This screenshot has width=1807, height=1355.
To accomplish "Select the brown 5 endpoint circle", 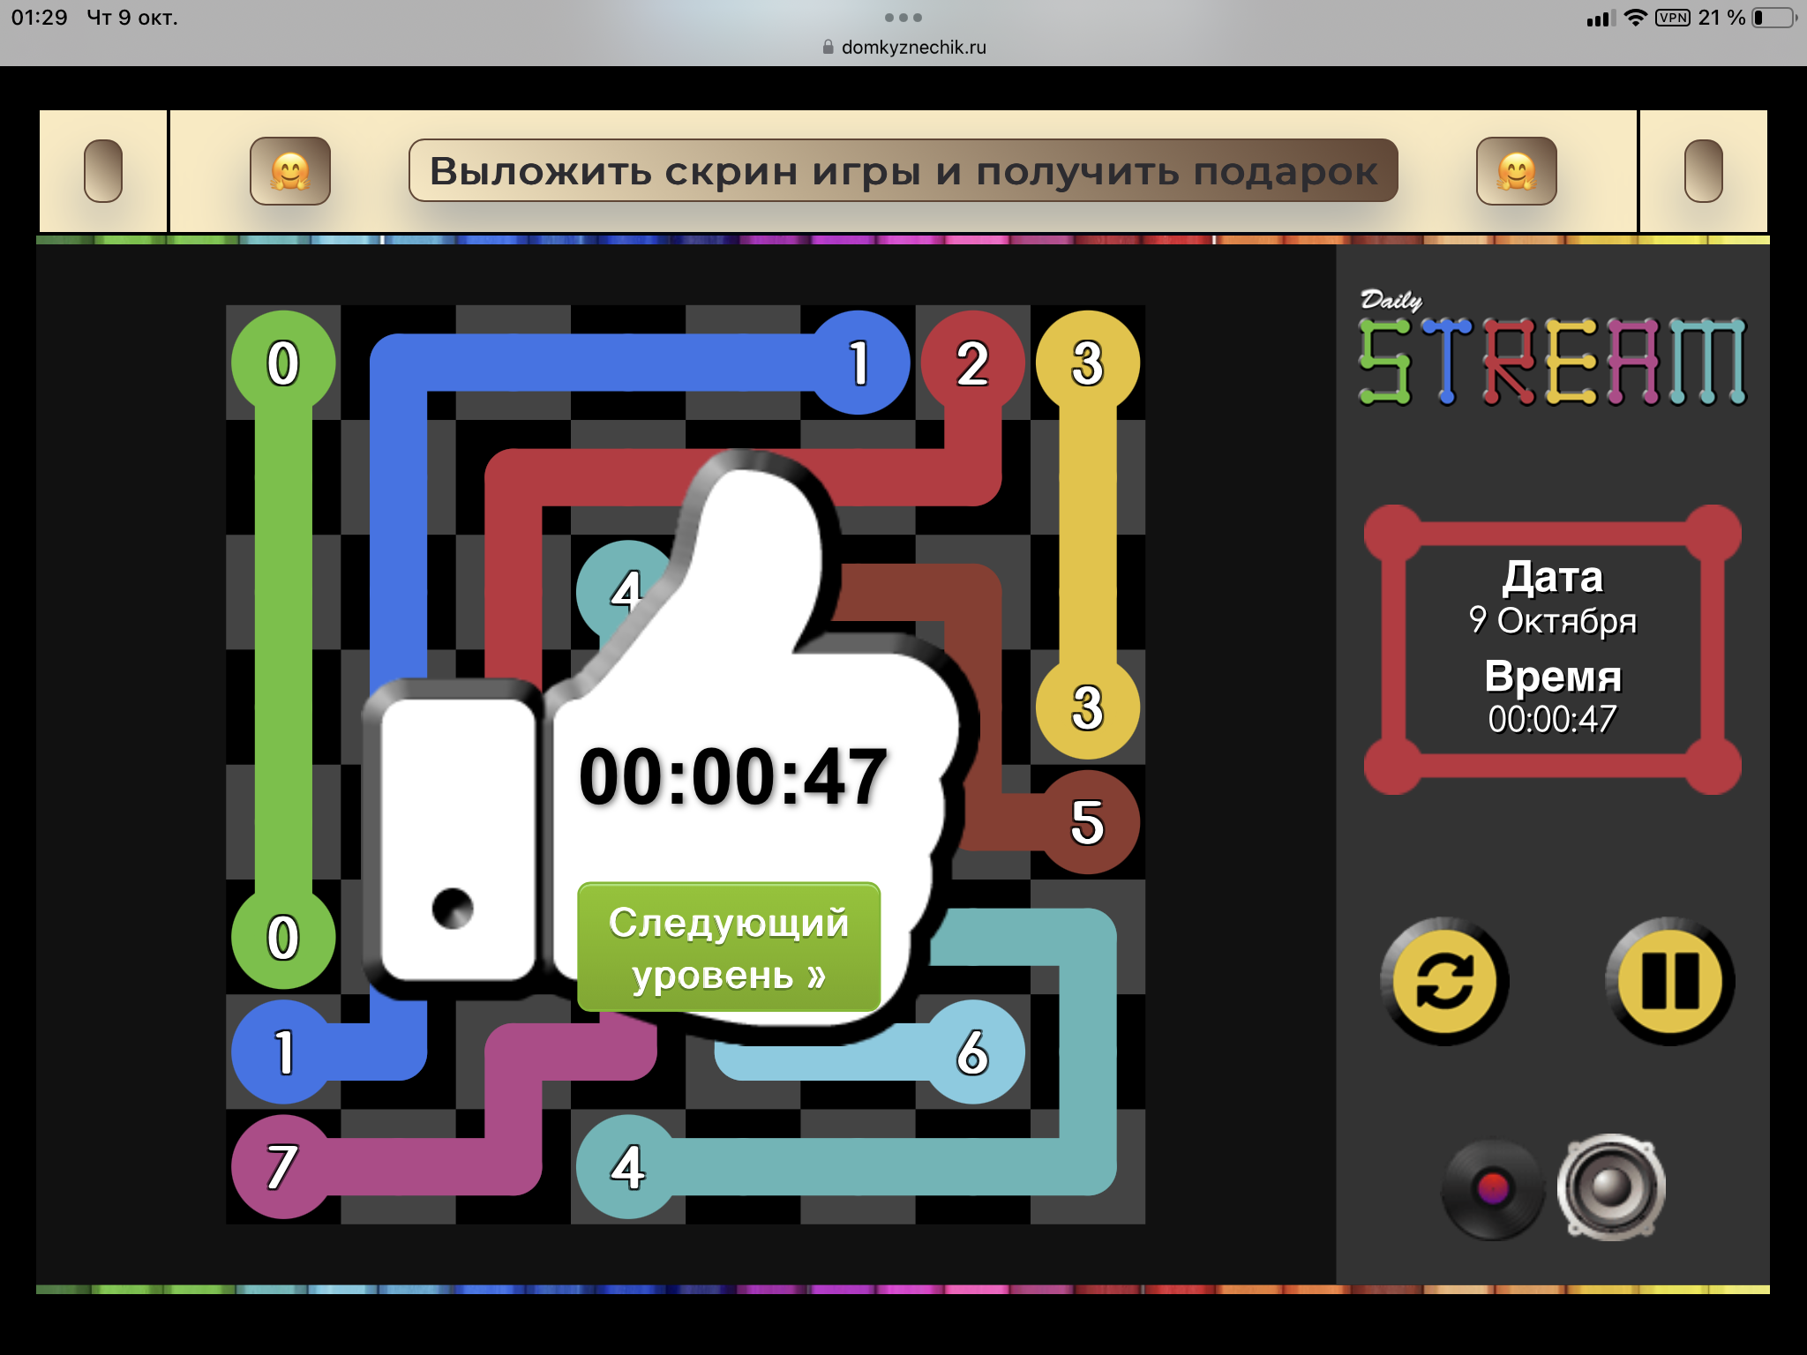I will click(1087, 821).
